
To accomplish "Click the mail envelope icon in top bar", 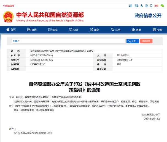I will 131,6.
